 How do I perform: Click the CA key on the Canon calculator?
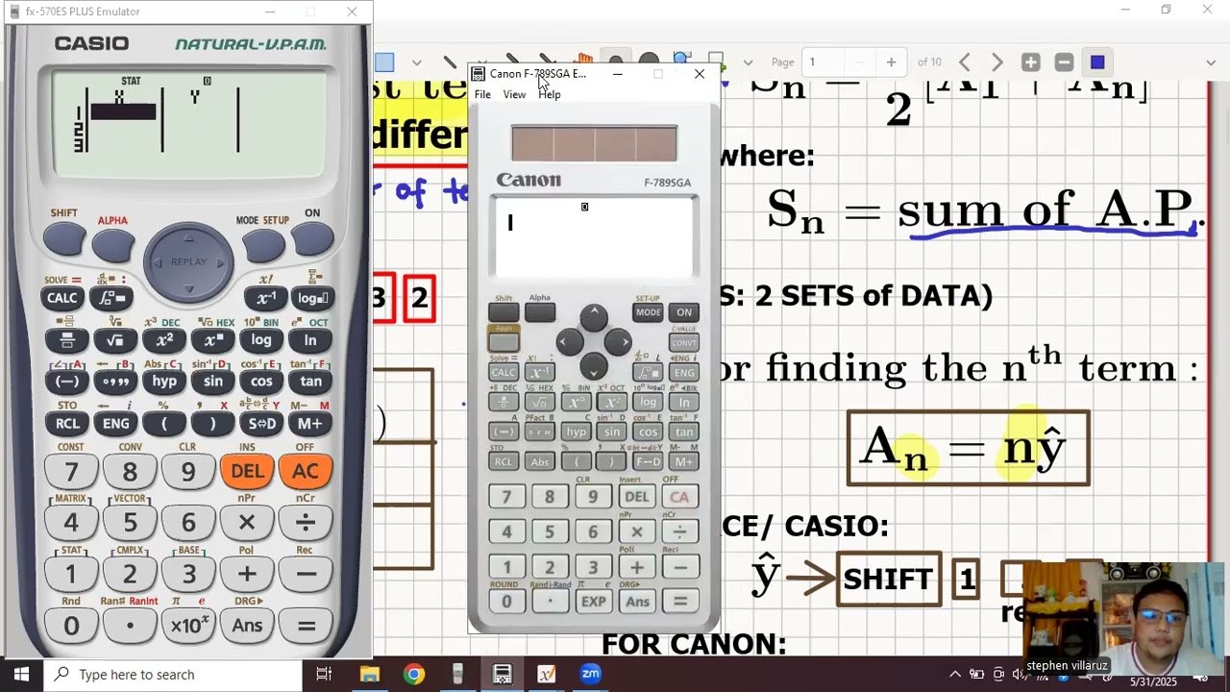(x=679, y=497)
